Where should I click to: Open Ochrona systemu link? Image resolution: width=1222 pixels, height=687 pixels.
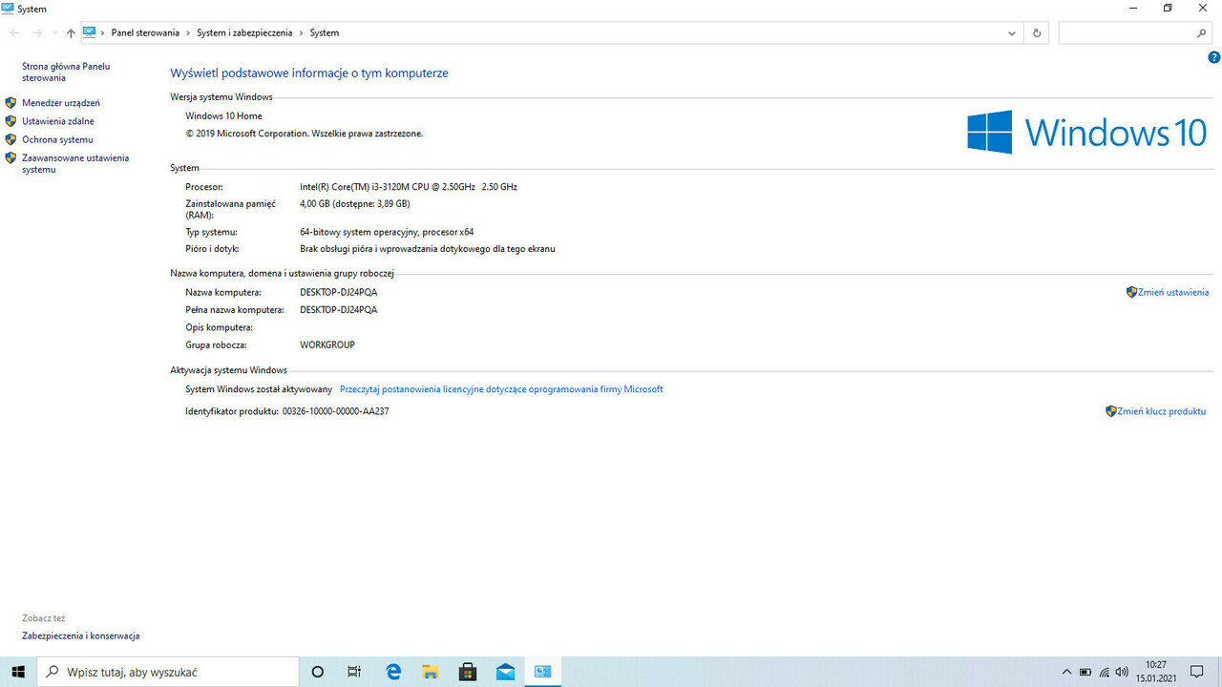(x=57, y=139)
